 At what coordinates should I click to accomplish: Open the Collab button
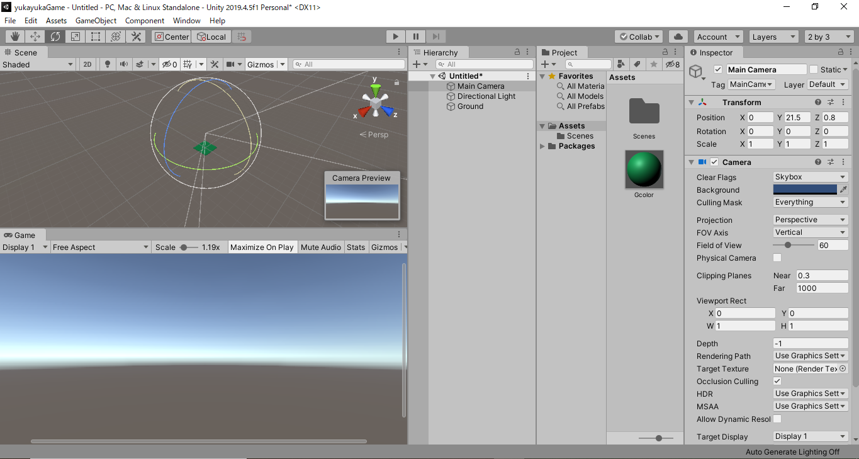pos(639,37)
